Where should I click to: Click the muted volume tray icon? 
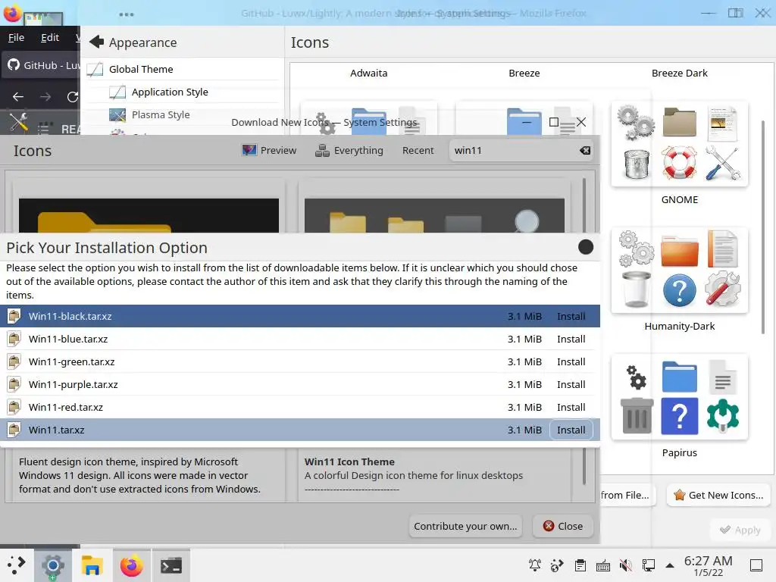pyautogui.click(x=626, y=565)
